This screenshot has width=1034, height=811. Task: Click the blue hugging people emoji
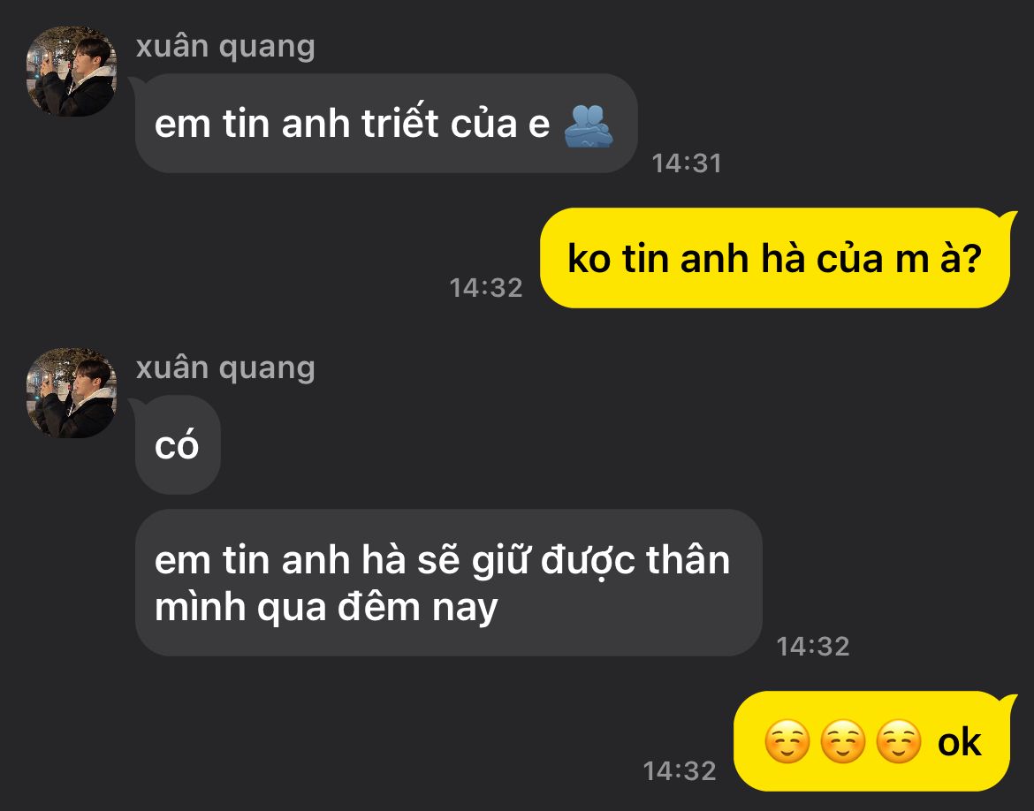pyautogui.click(x=589, y=125)
